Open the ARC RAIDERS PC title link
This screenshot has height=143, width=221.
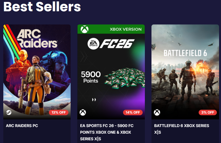[22, 126]
